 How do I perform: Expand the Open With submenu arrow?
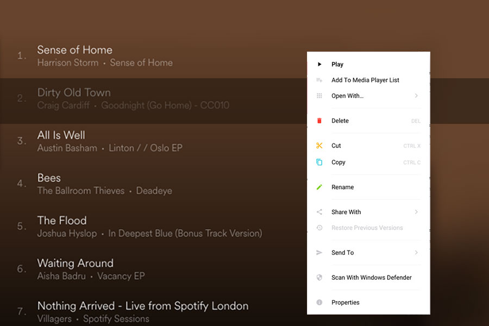point(416,96)
